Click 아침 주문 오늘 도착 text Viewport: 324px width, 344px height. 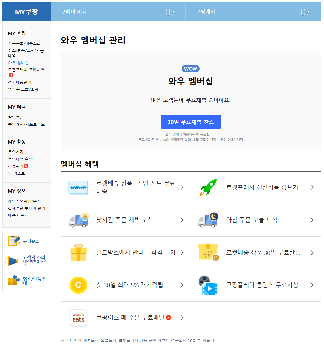[x=252, y=220]
